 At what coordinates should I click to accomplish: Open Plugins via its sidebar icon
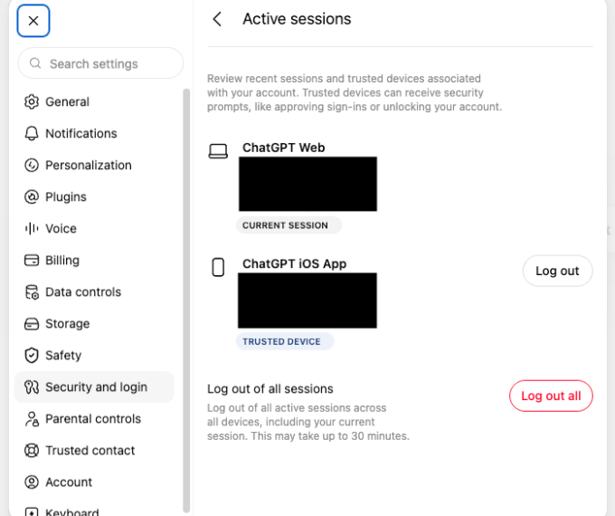[x=32, y=196]
